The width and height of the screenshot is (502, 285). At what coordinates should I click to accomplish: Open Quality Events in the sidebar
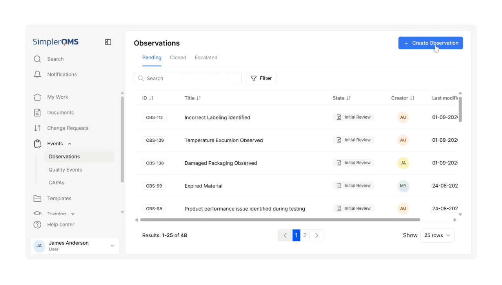pos(65,170)
